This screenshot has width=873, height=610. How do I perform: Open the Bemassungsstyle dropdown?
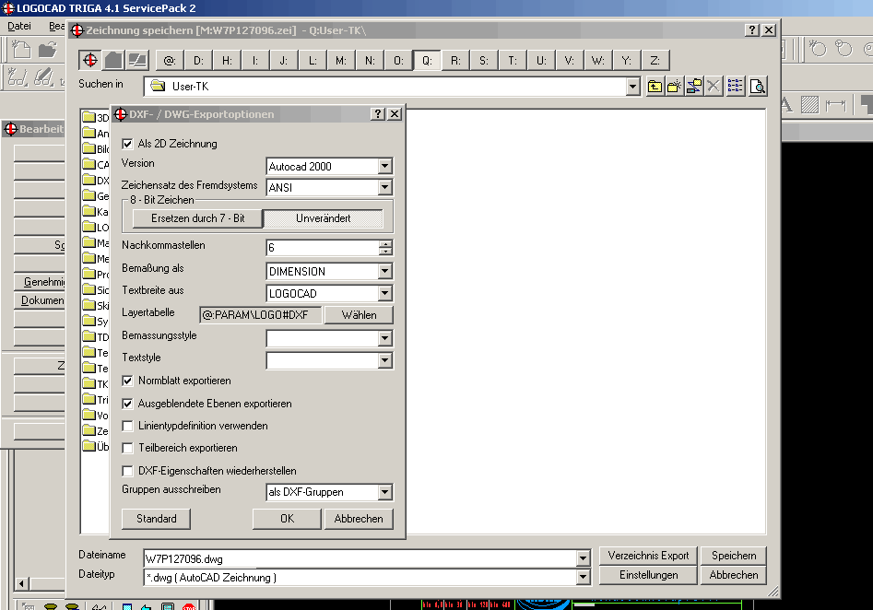click(384, 338)
